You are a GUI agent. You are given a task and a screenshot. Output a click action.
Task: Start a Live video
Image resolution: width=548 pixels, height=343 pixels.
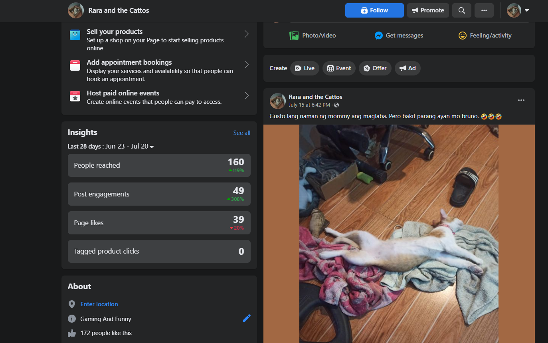pyautogui.click(x=305, y=68)
